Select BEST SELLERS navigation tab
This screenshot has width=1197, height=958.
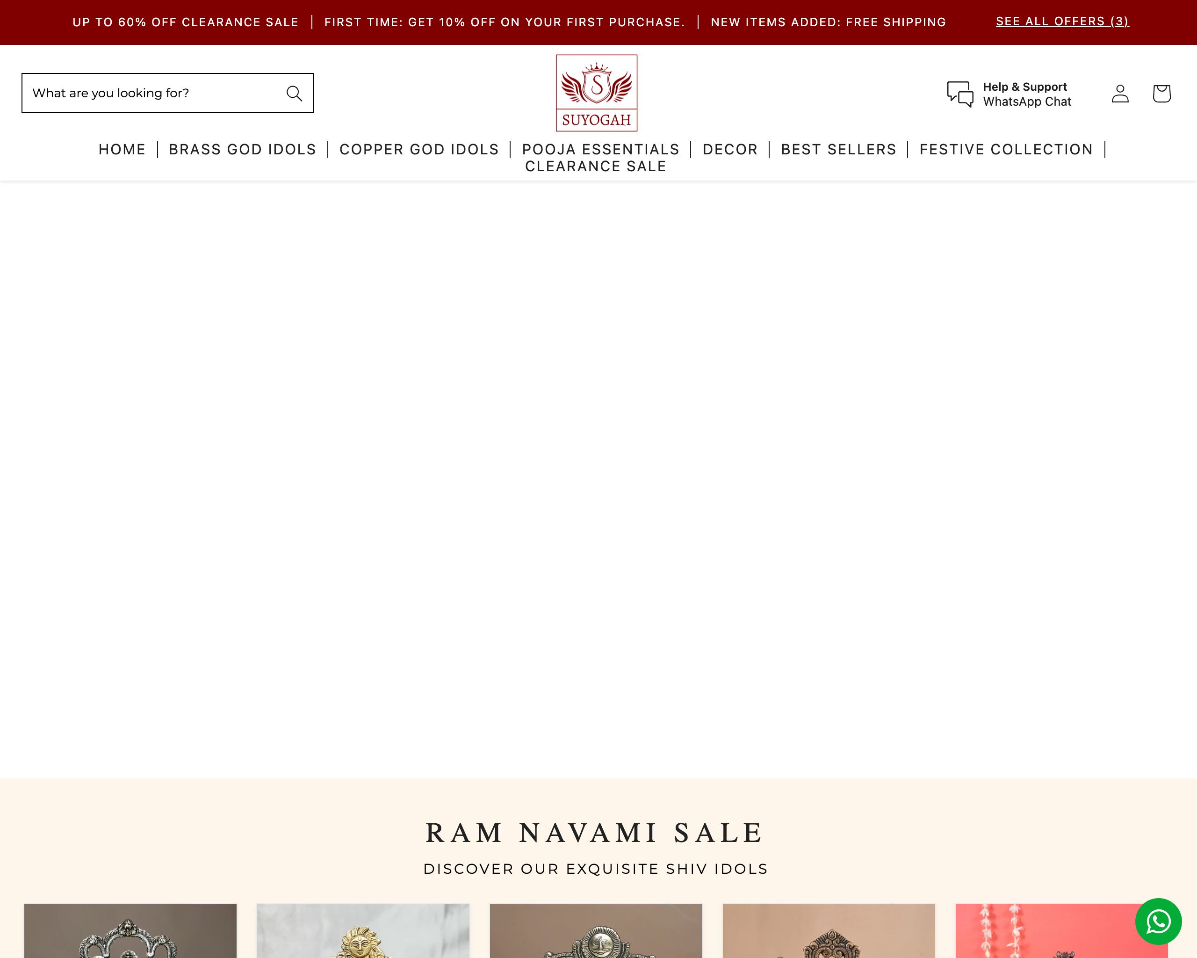tap(838, 149)
